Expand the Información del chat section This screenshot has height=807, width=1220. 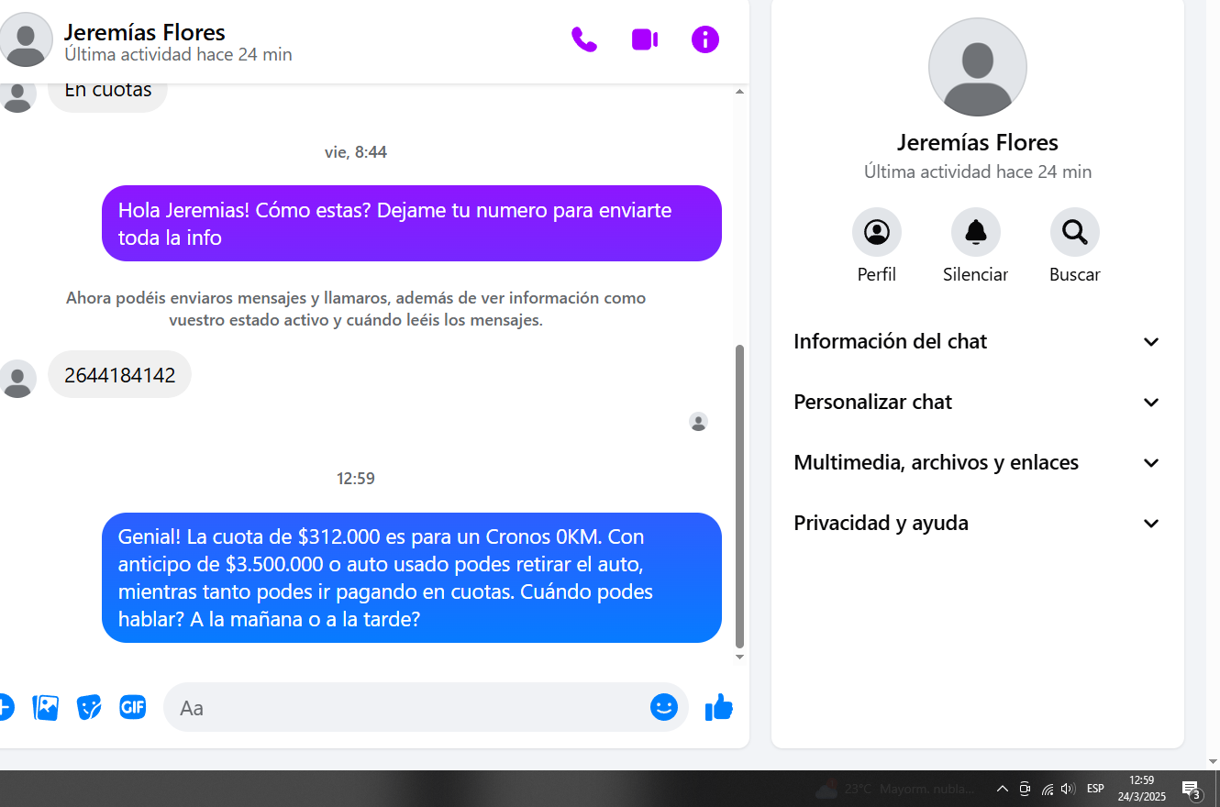978,342
